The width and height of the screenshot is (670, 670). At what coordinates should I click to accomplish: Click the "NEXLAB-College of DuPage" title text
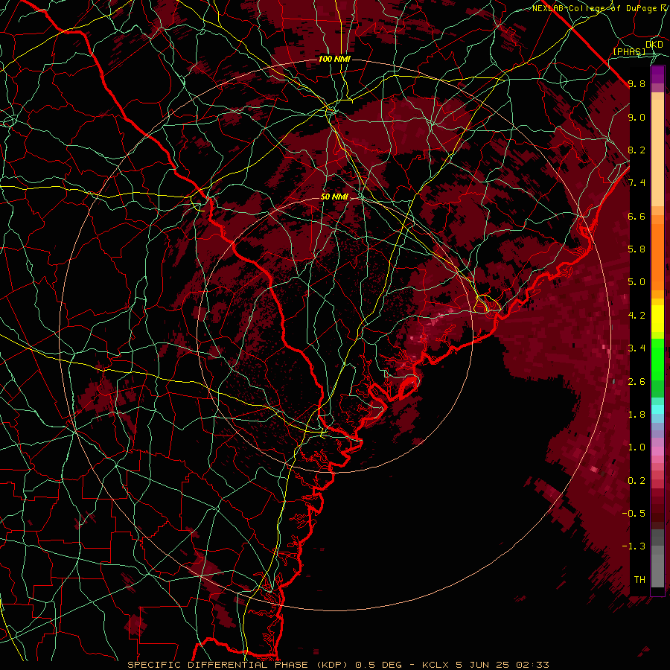596,8
